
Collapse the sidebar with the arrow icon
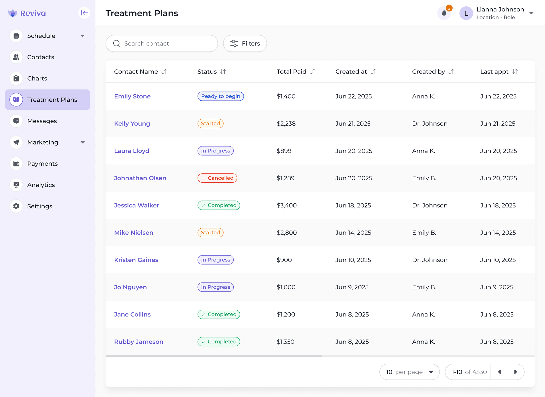point(84,13)
